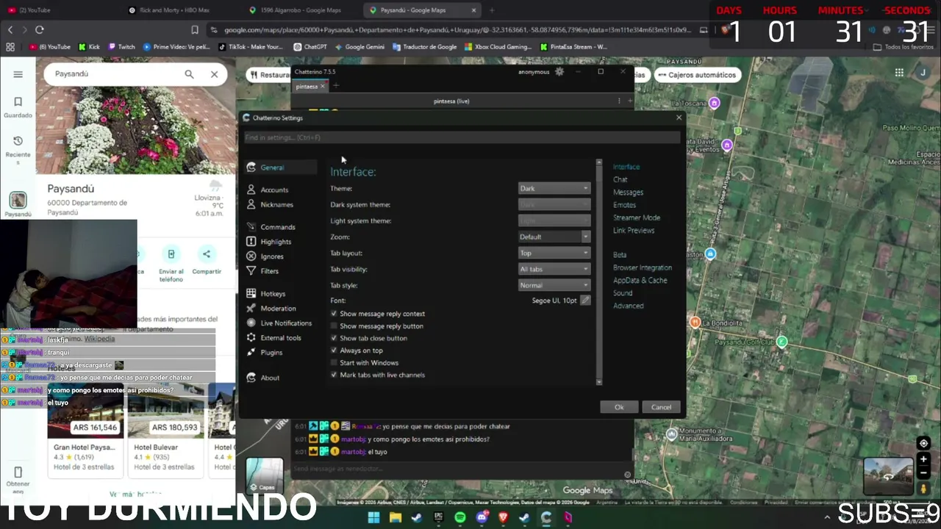Click the Capas layers thumbnail on the map
The height and width of the screenshot is (529, 941).
pos(265,475)
